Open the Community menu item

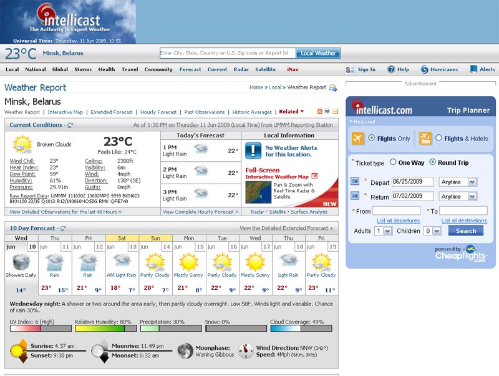(x=158, y=69)
